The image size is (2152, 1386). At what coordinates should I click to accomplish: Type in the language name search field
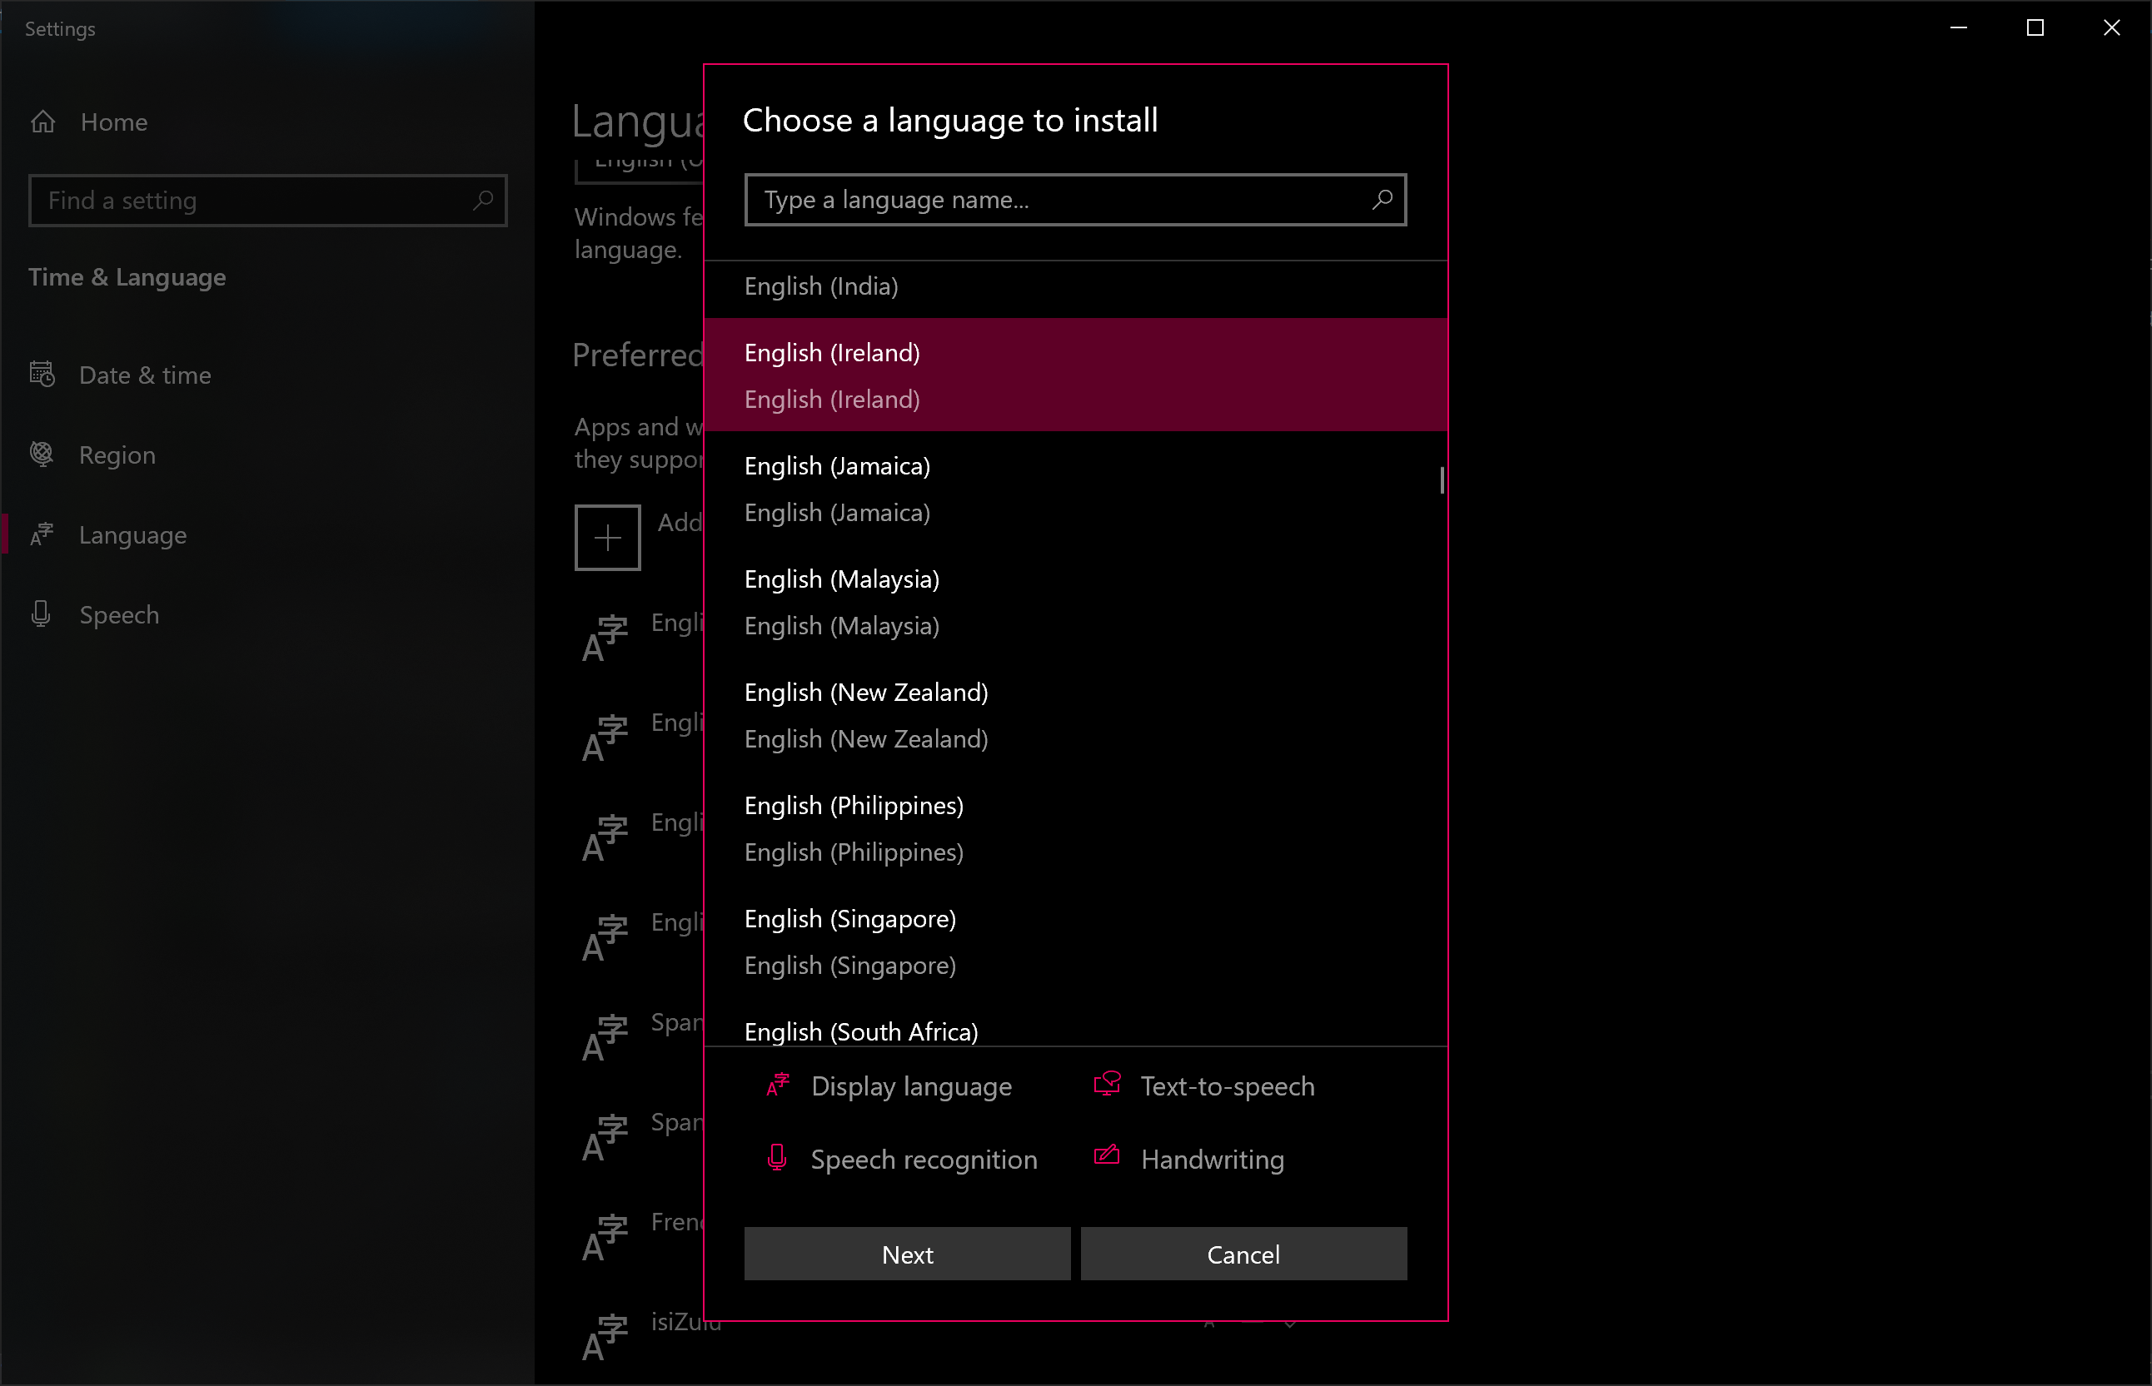pos(1074,199)
